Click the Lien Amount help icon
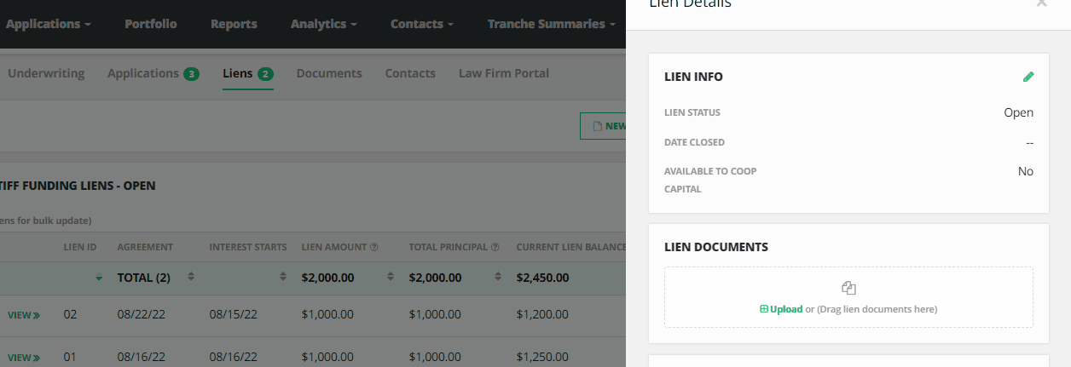Image resolution: width=1071 pixels, height=367 pixels. tap(373, 248)
